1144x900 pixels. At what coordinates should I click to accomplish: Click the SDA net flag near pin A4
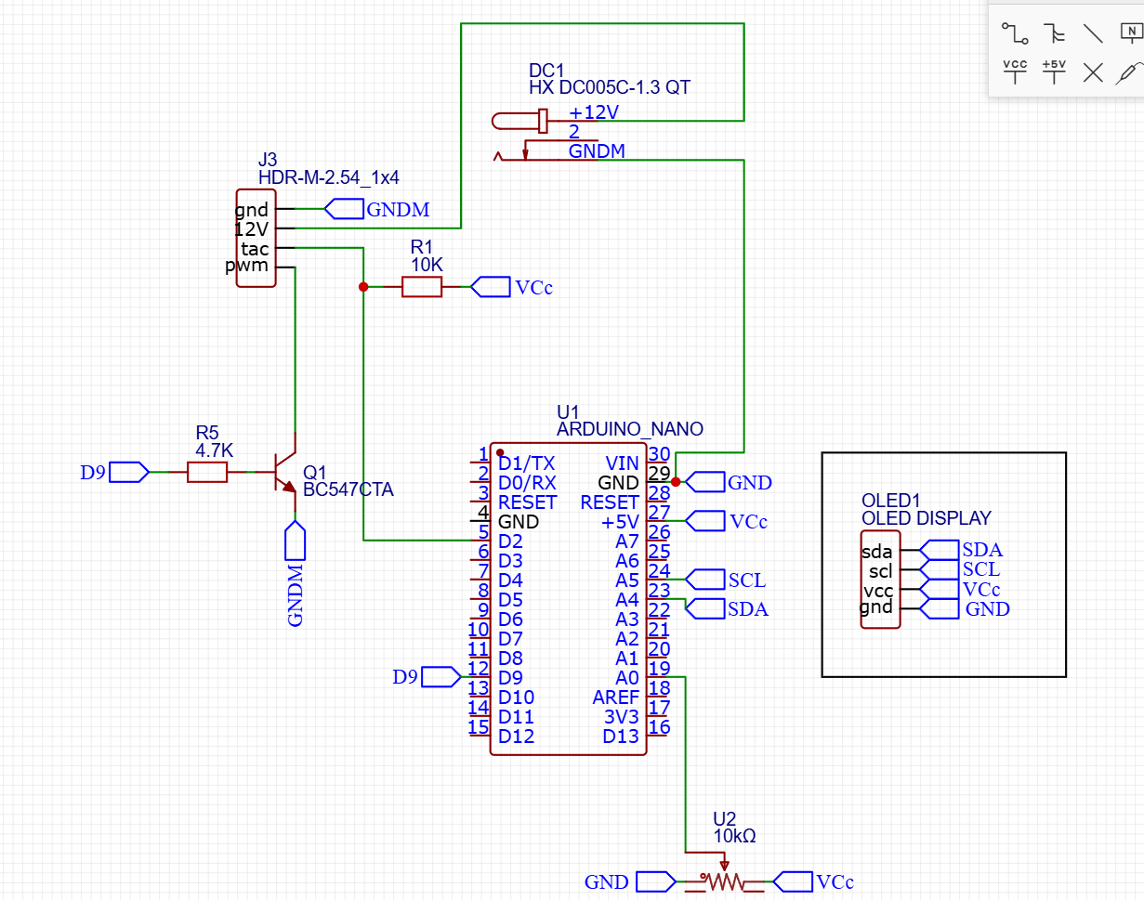[x=706, y=609]
